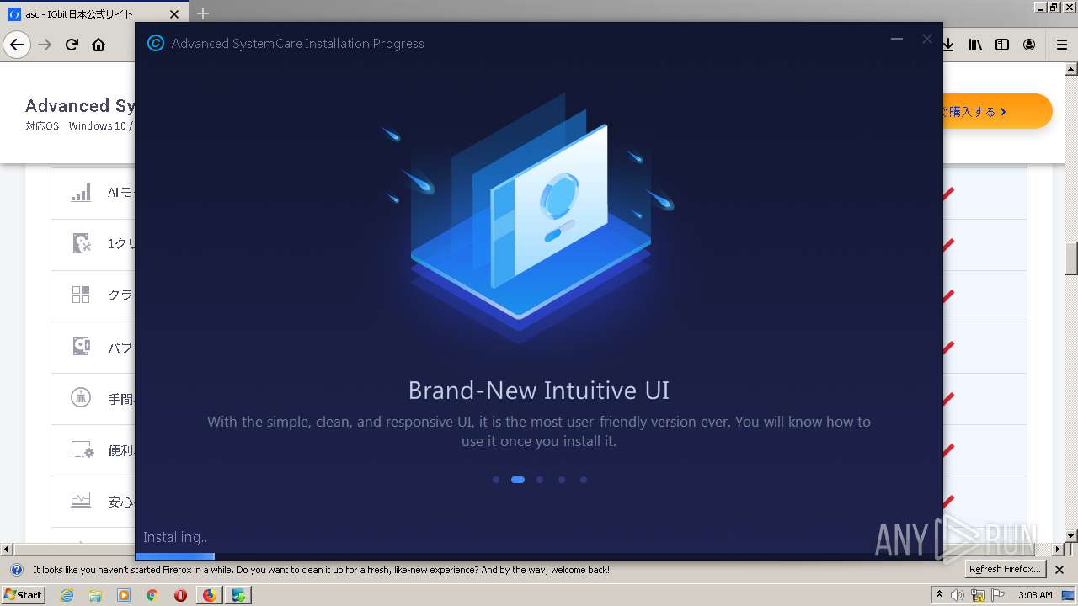This screenshot has height=606, width=1078.
Task: Click the Brand-New Intuitive UI illustration
Action: (529, 219)
